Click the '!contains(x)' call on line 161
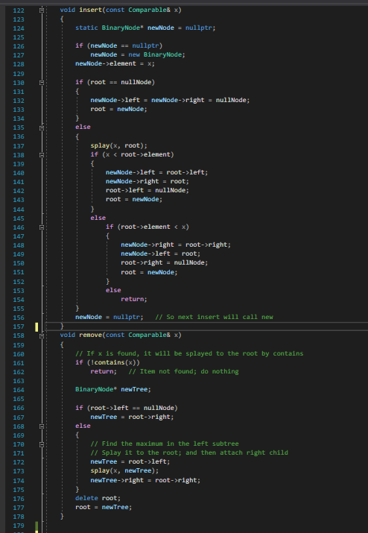The width and height of the screenshot is (368, 533). tap(113, 362)
